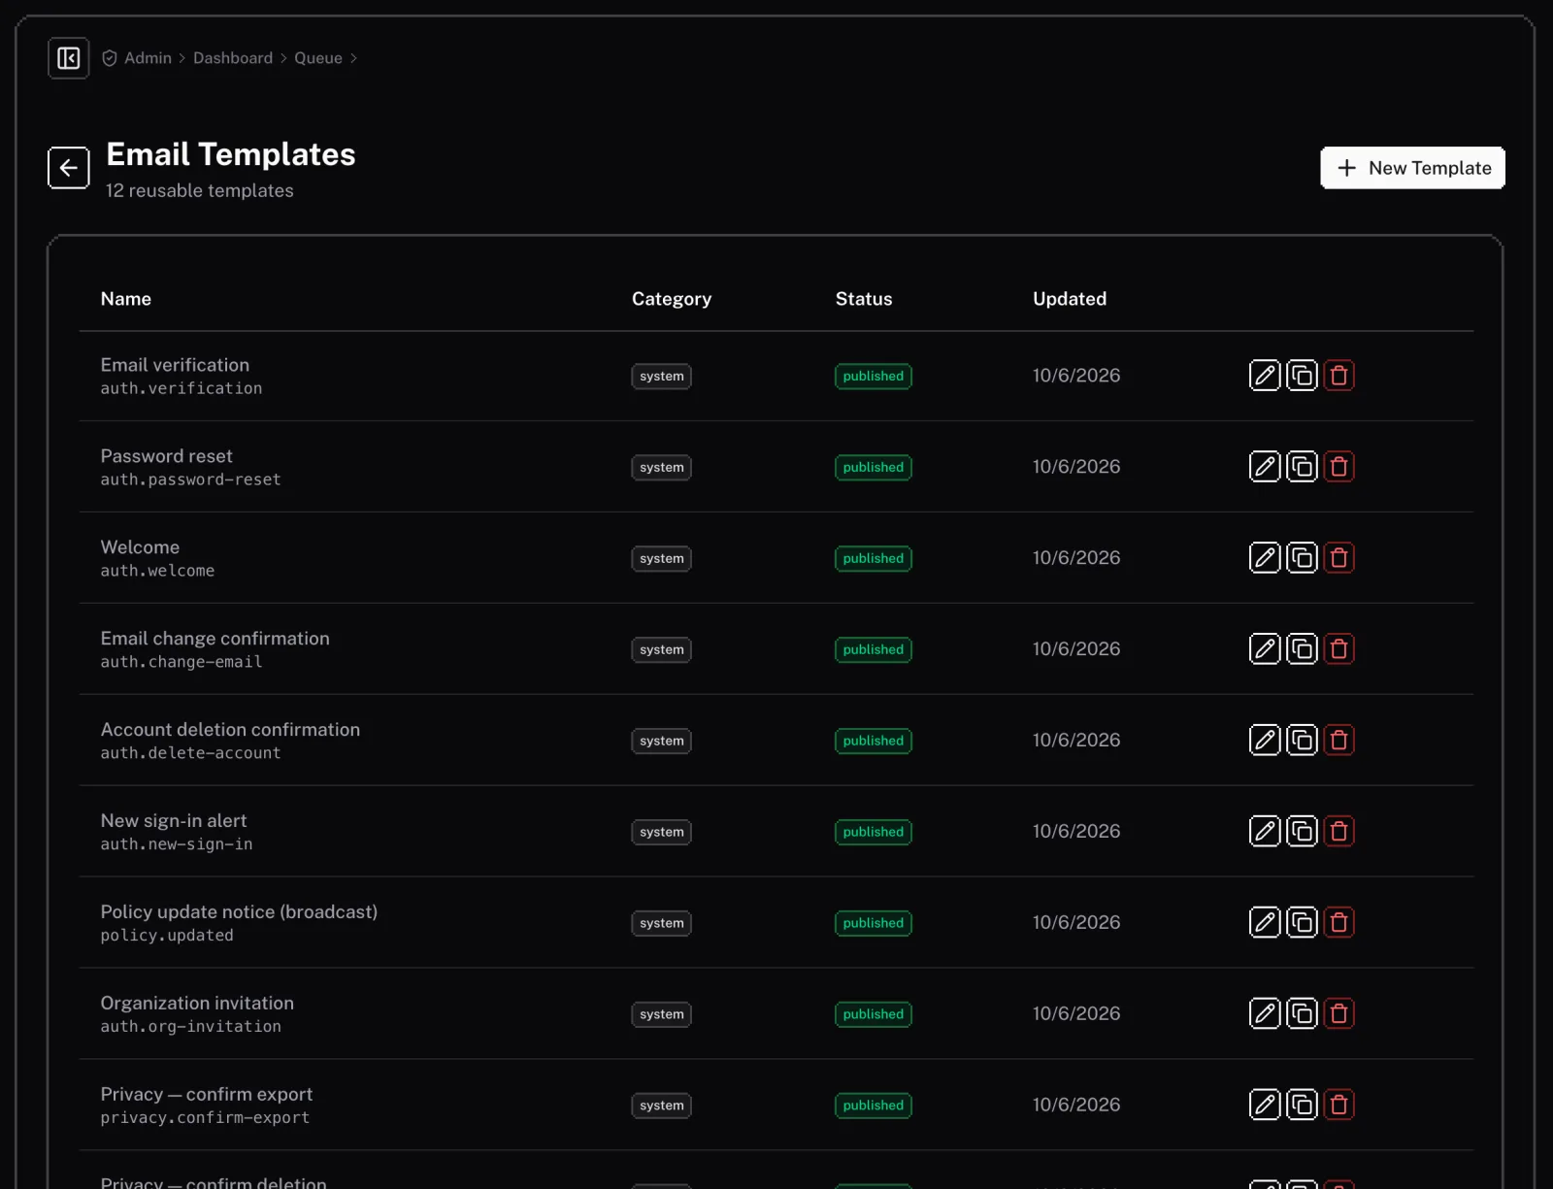Click the Updated column header

tap(1070, 299)
